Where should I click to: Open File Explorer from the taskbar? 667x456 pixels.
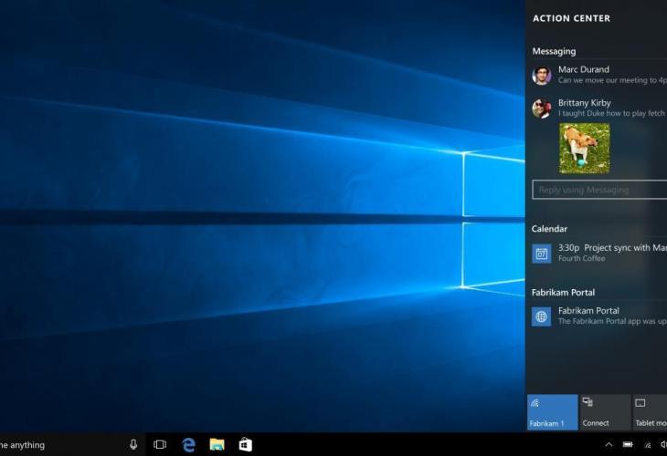(x=217, y=445)
